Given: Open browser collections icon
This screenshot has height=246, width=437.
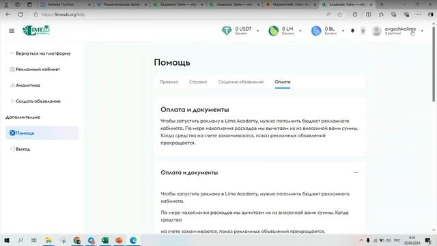Looking at the screenshot, I should 393,14.
